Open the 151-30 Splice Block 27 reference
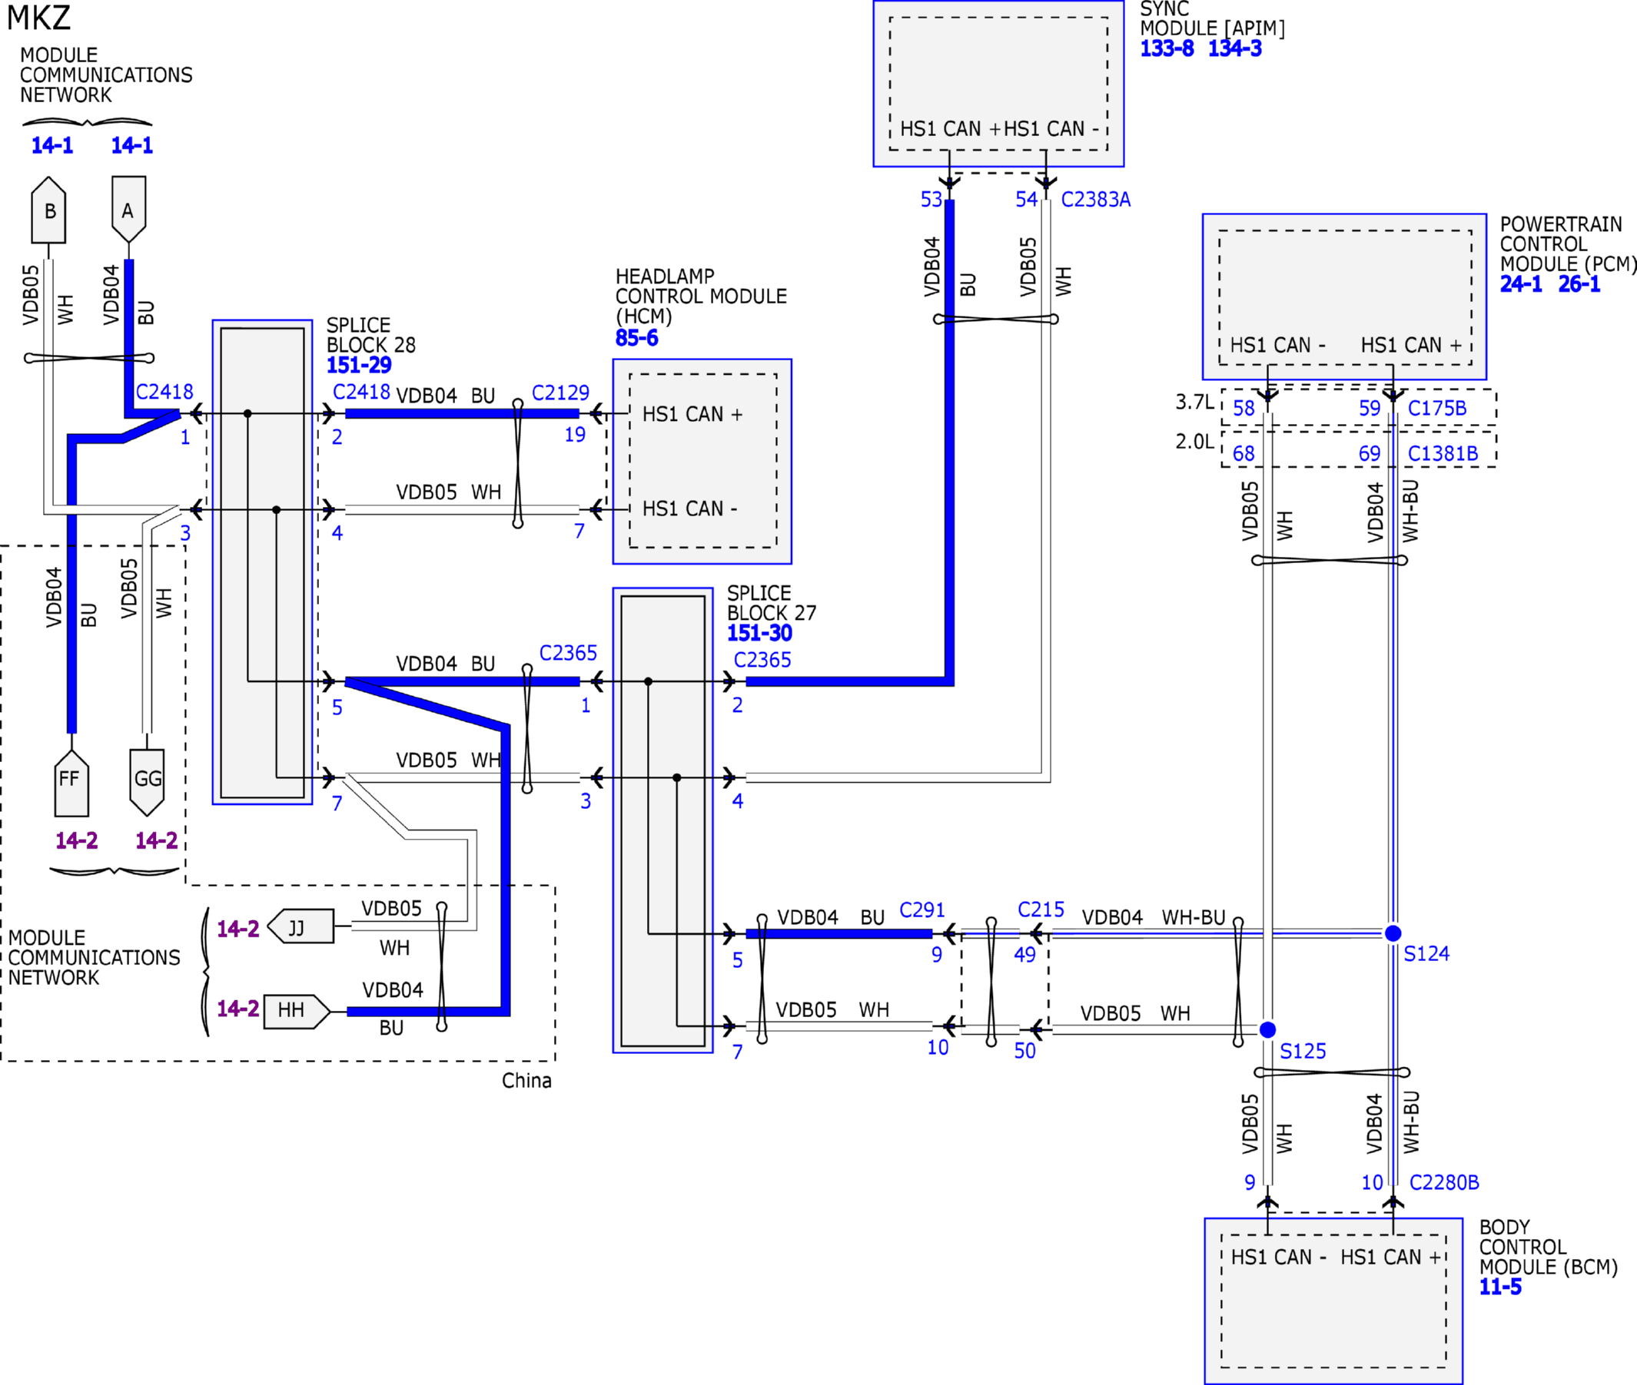The height and width of the screenshot is (1385, 1637). [x=759, y=633]
